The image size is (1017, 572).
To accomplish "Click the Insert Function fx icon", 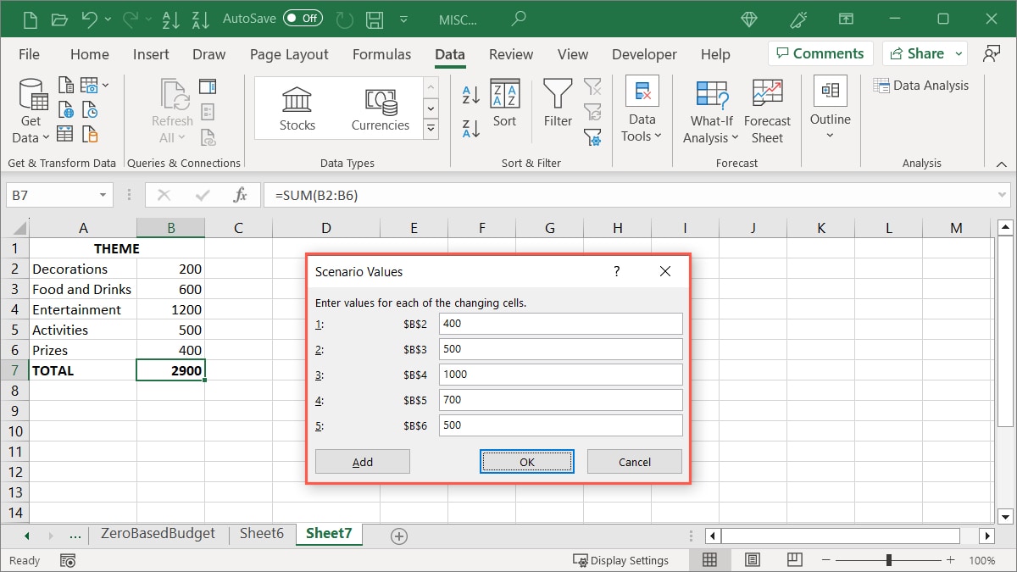I will pyautogui.click(x=240, y=194).
